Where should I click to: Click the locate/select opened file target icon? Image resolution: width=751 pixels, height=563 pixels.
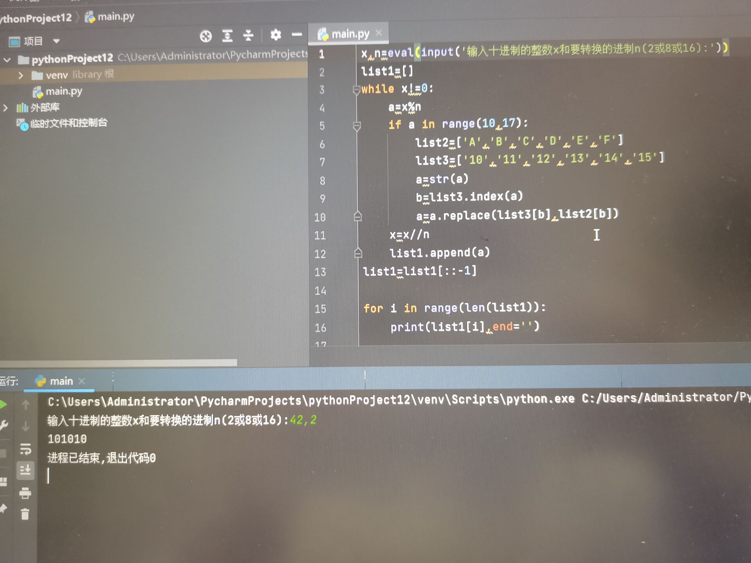click(x=206, y=36)
